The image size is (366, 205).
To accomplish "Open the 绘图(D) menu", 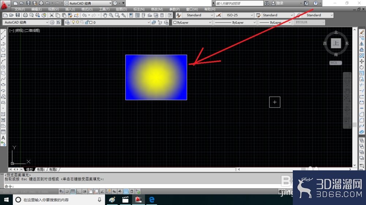I will (x=122, y=9).
